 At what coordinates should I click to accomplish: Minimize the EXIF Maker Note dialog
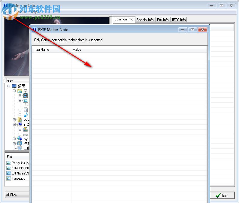183,29
